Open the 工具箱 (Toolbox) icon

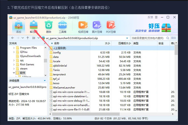point(62,27)
